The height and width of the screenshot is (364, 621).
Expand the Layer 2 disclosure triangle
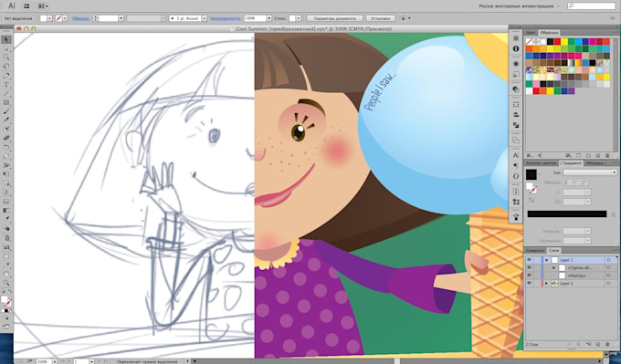click(x=546, y=284)
